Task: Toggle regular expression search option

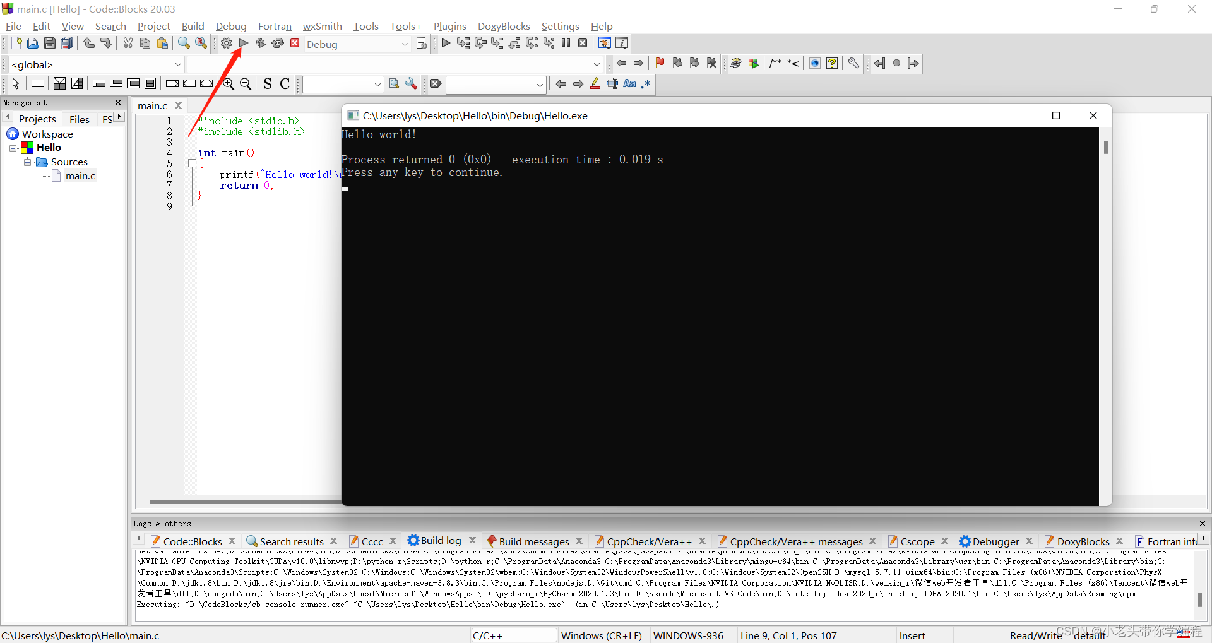Action: point(645,83)
